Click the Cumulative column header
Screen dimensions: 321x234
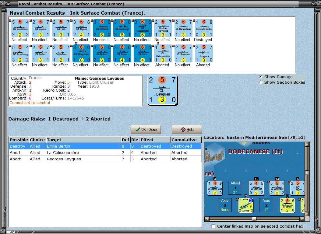(x=186, y=140)
